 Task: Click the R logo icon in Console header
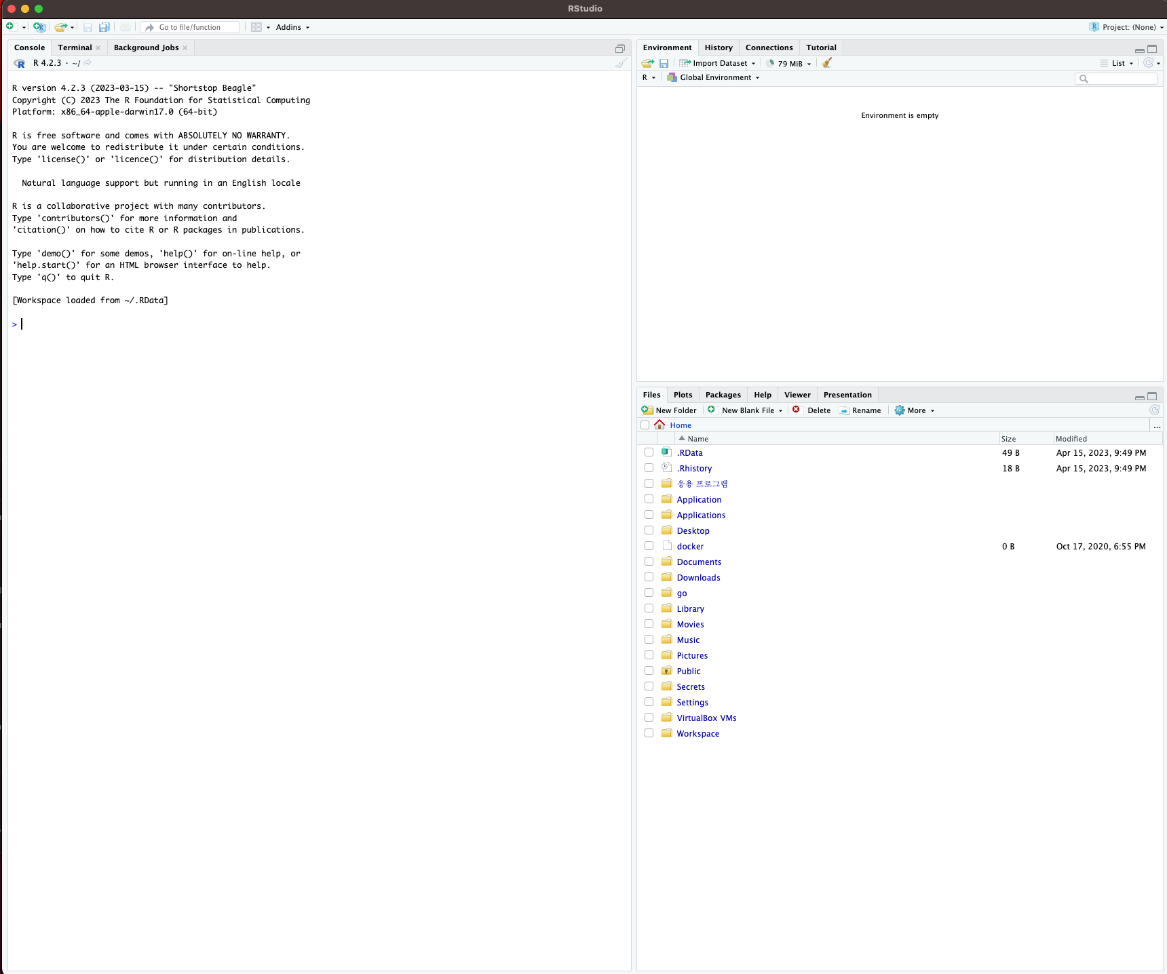pyautogui.click(x=20, y=63)
